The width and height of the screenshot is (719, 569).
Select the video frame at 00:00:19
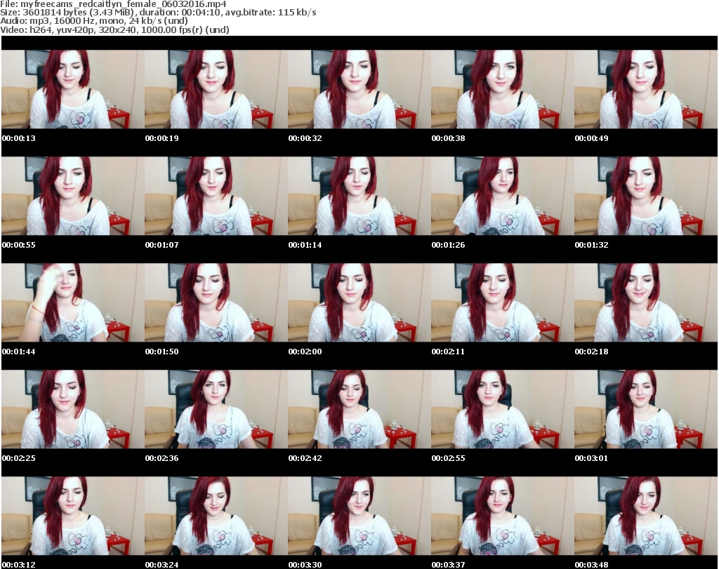click(x=216, y=89)
